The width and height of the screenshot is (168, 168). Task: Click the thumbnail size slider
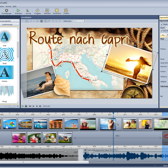[12, 106]
